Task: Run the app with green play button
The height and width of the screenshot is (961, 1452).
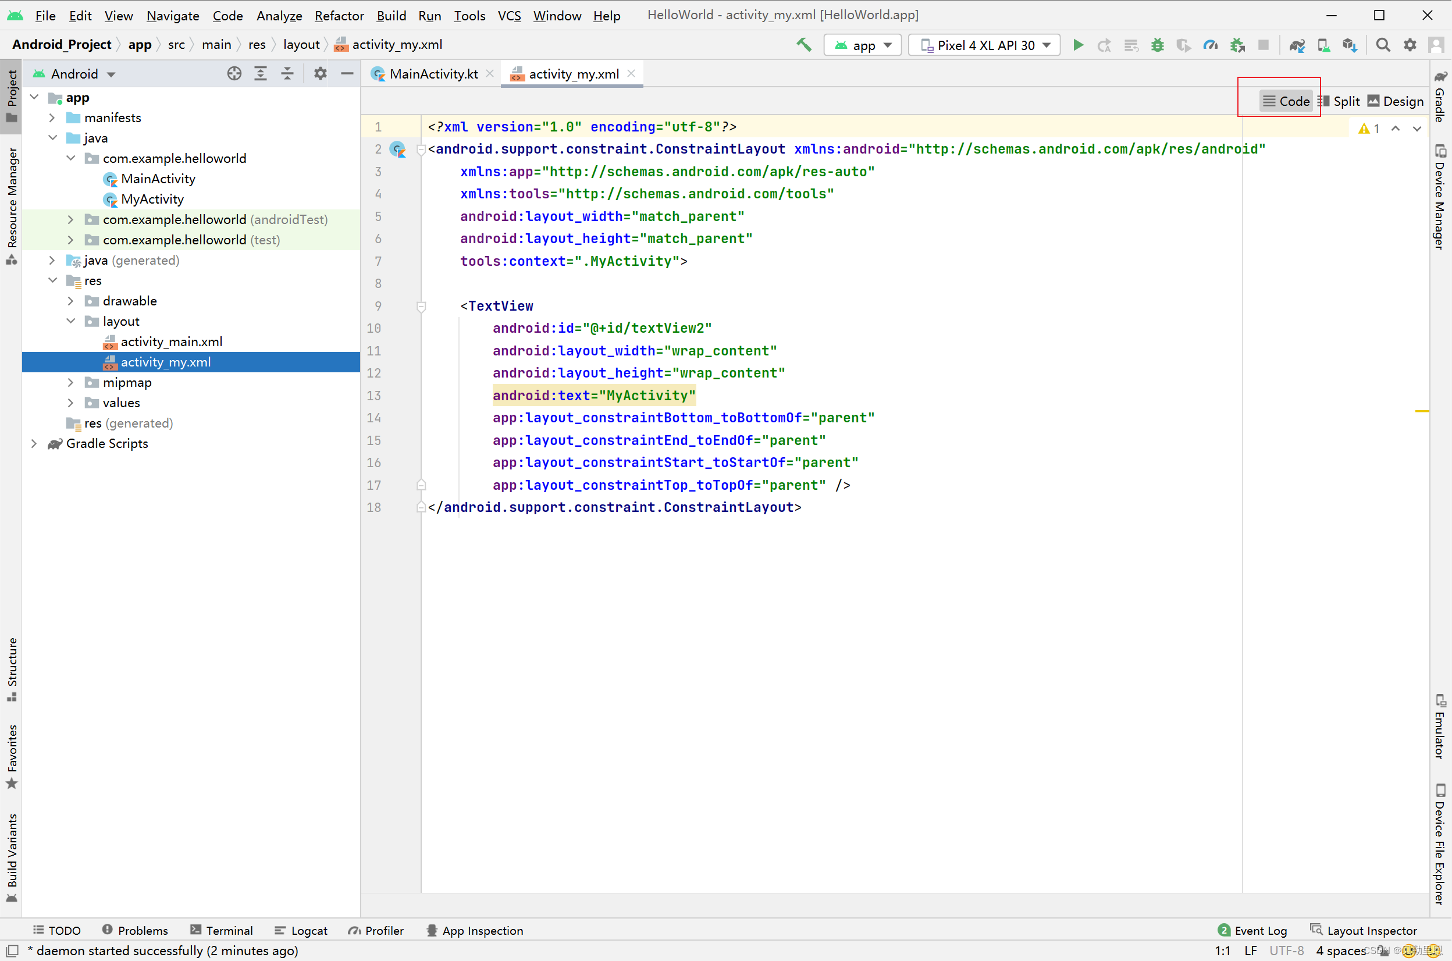Action: [x=1077, y=45]
